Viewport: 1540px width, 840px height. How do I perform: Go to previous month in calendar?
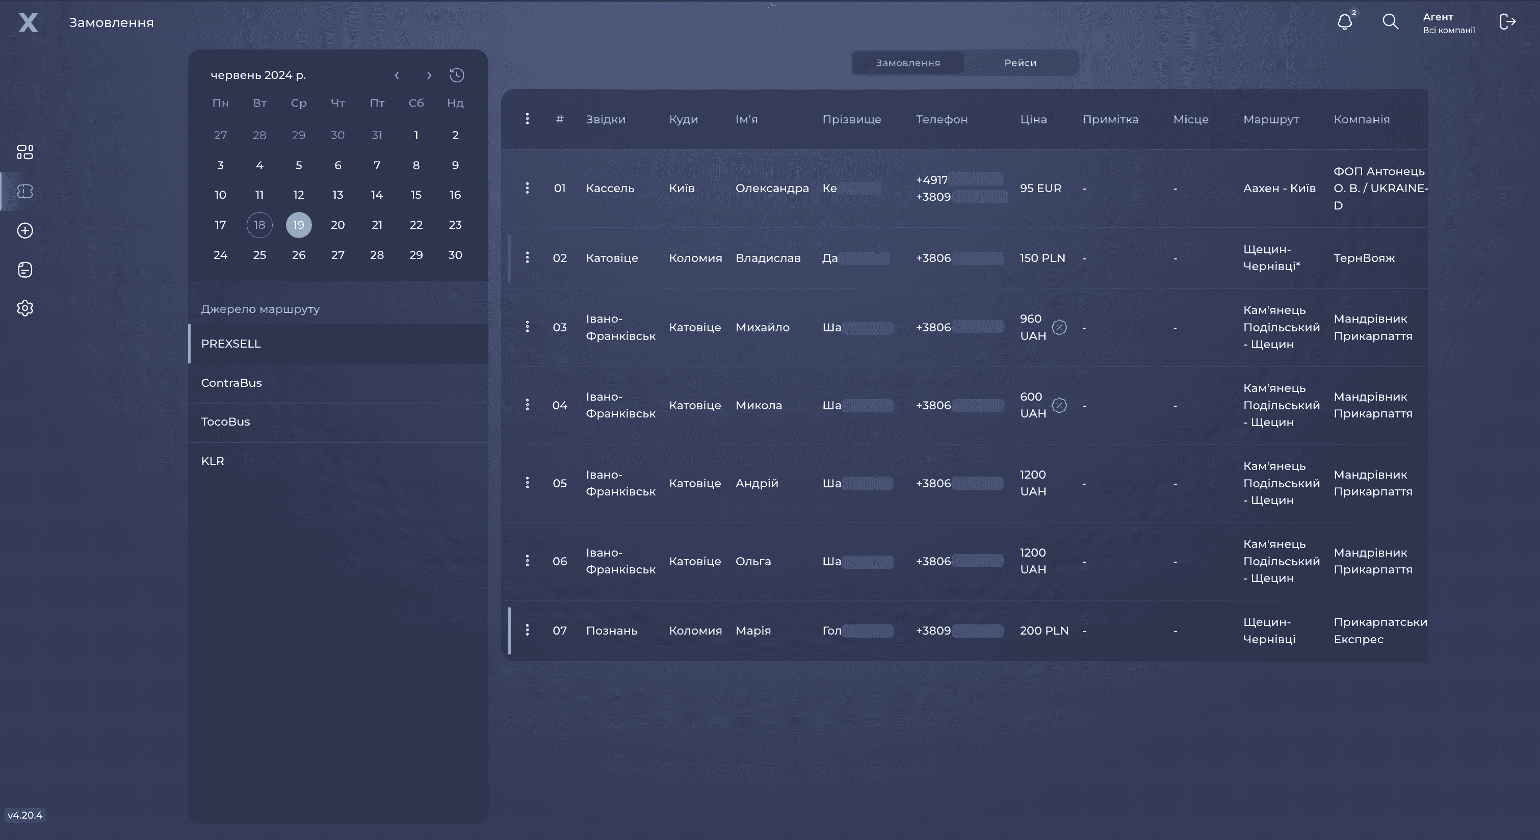pos(397,75)
